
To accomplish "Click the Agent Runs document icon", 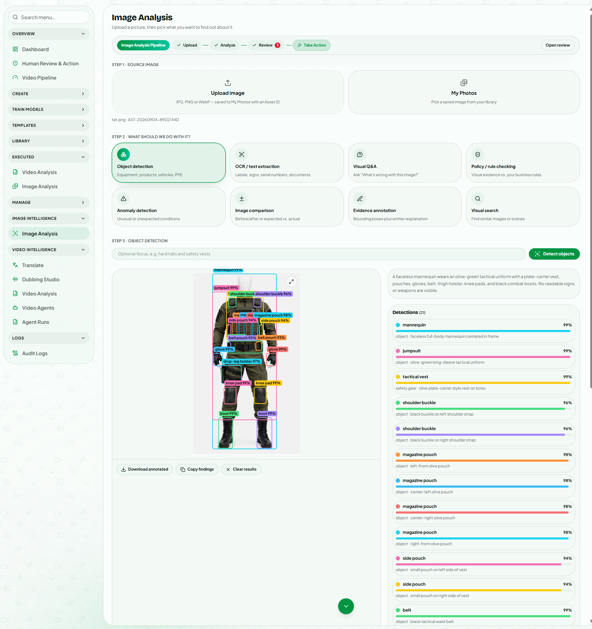I will (15, 322).
